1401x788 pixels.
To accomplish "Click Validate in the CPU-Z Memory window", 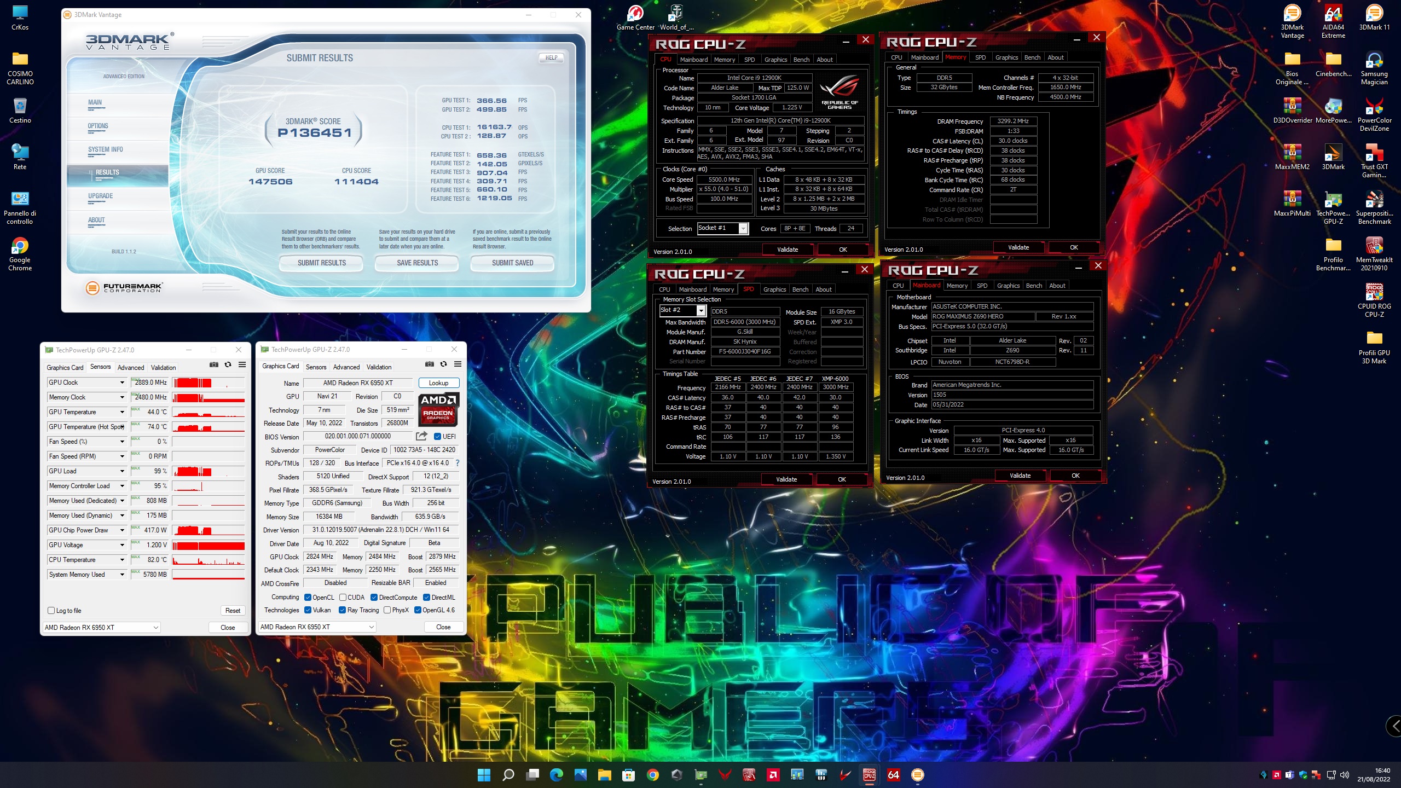I will pyautogui.click(x=1018, y=247).
